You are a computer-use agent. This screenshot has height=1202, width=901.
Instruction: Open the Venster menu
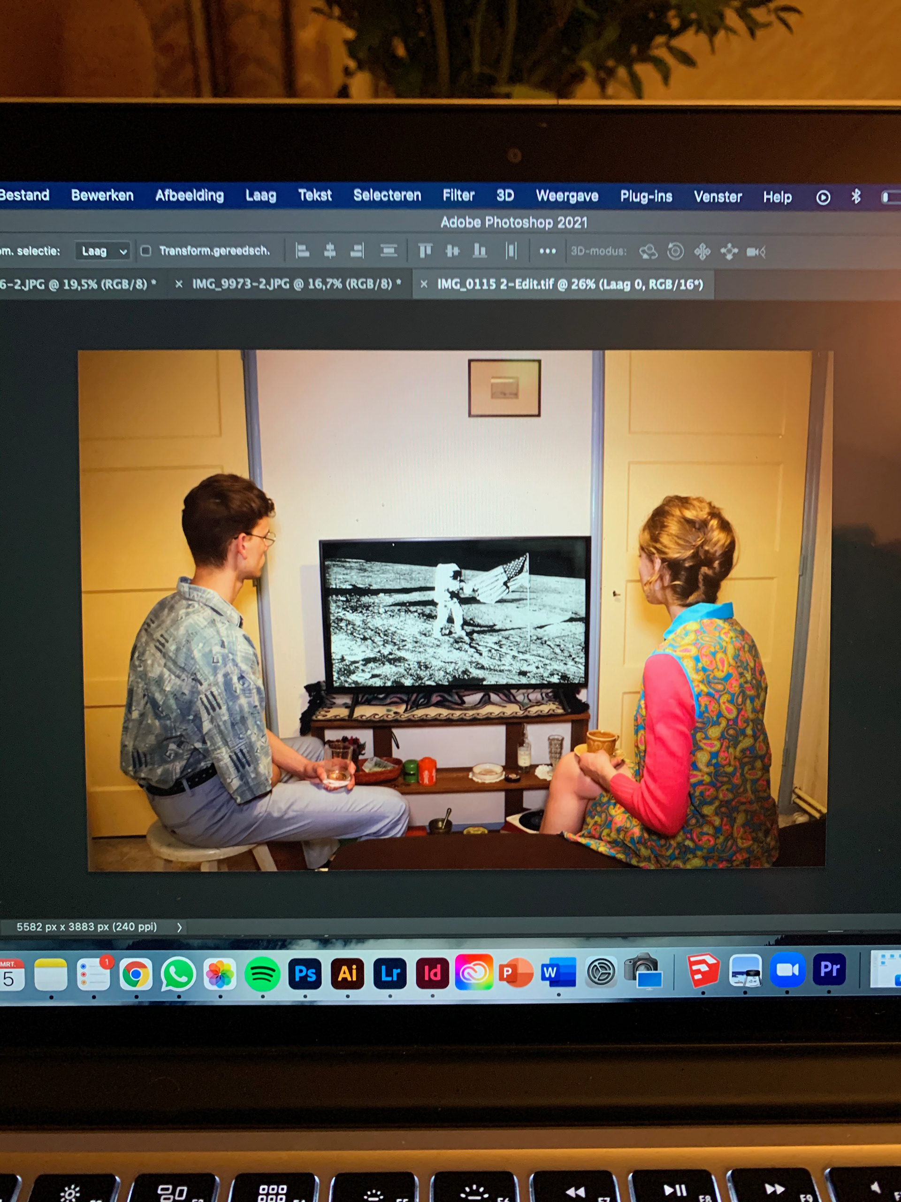(x=718, y=197)
